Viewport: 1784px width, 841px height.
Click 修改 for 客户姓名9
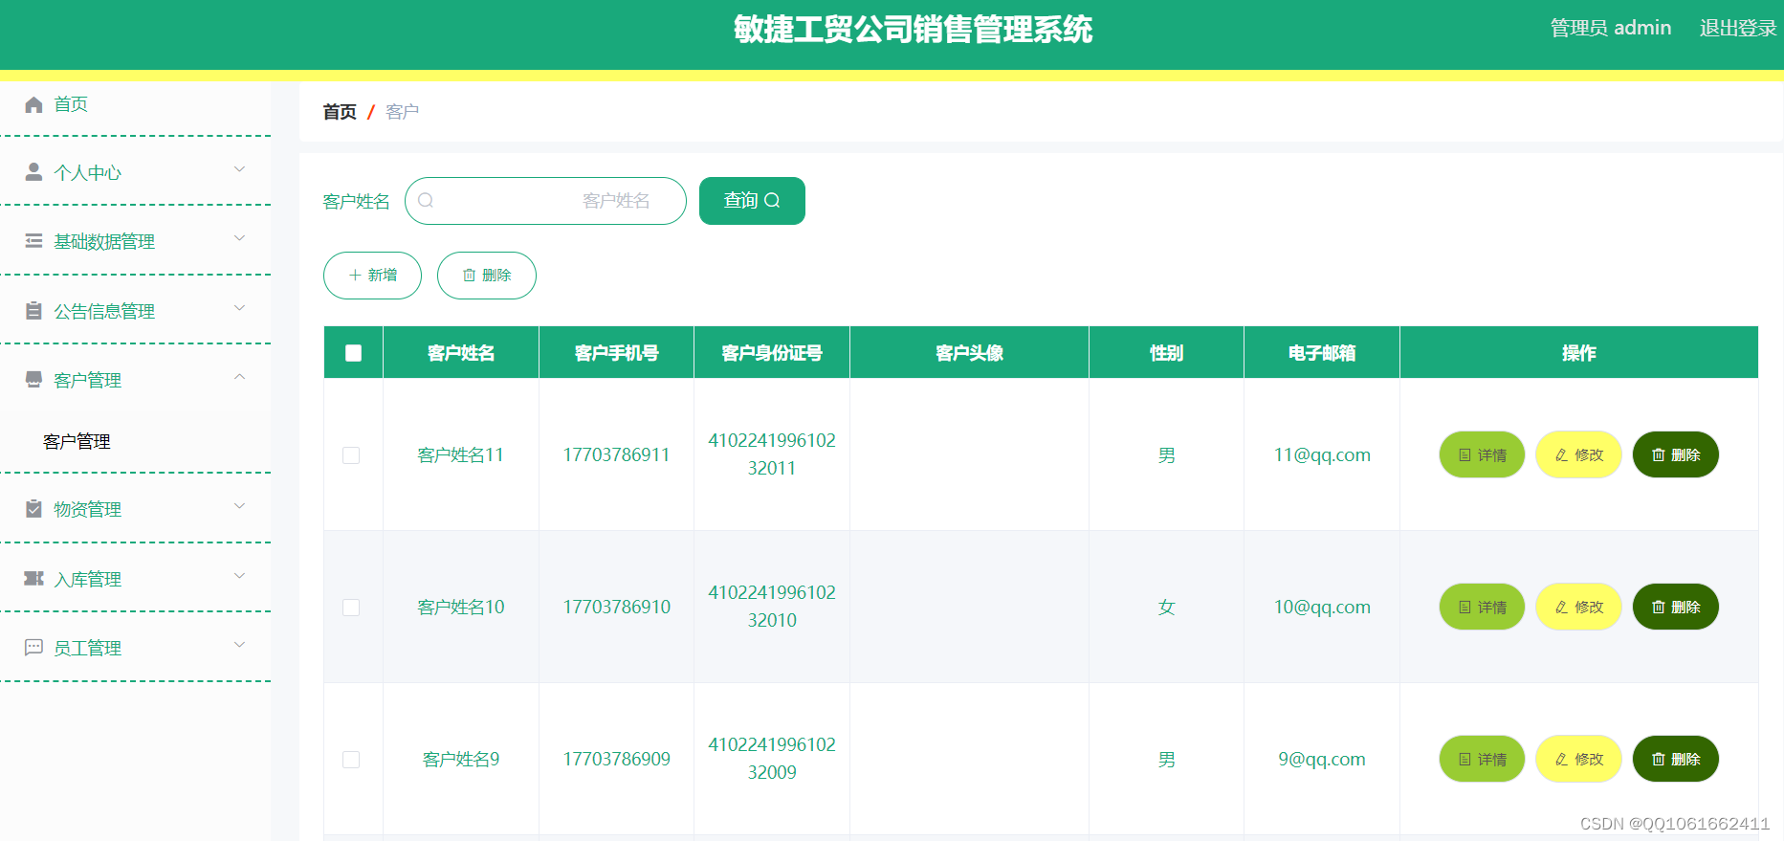pyautogui.click(x=1578, y=759)
